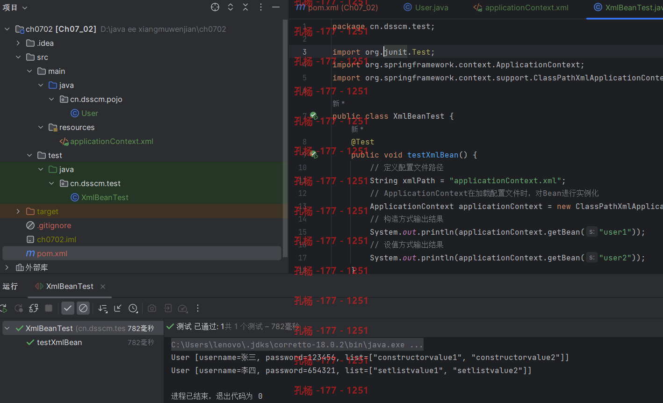Collapse the cn.dsscm.test package

(x=51, y=183)
